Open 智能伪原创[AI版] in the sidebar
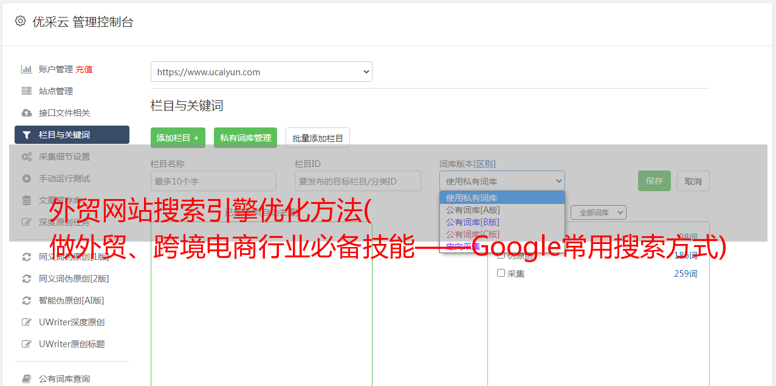Screen dimensions: 776x386 72,300
